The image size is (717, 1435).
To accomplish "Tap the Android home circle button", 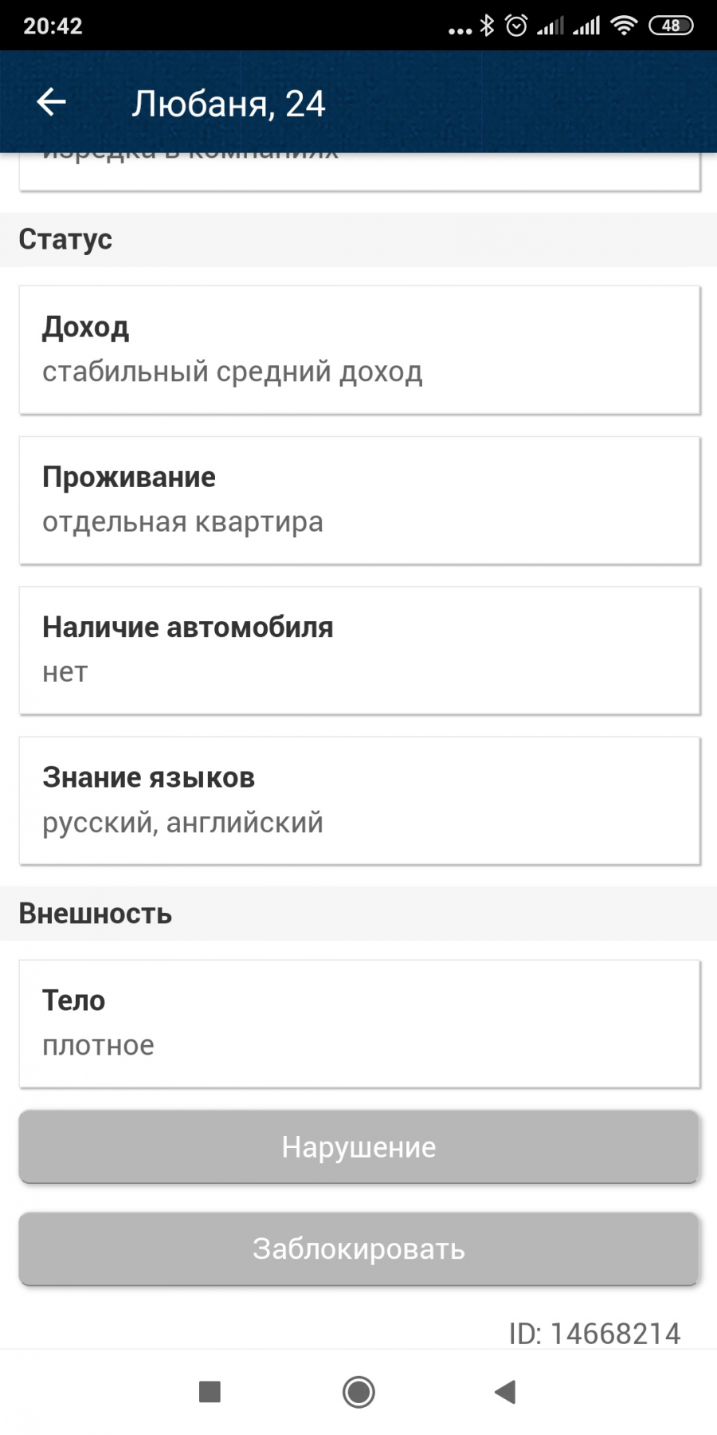I will point(358,1392).
